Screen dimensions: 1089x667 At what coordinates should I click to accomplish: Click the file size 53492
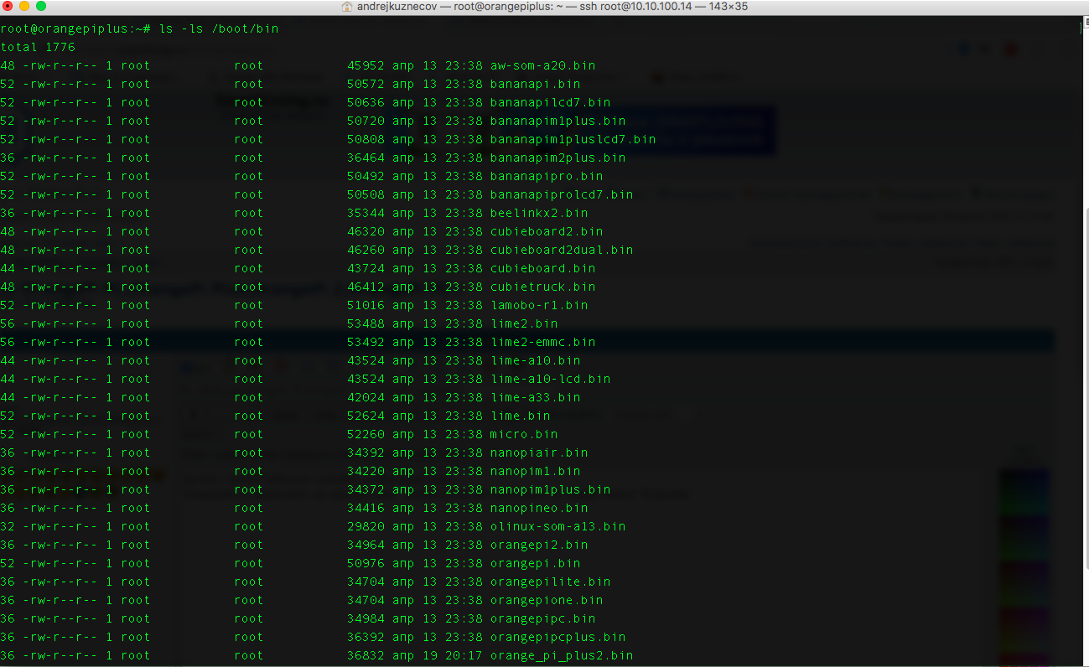pyautogui.click(x=366, y=342)
